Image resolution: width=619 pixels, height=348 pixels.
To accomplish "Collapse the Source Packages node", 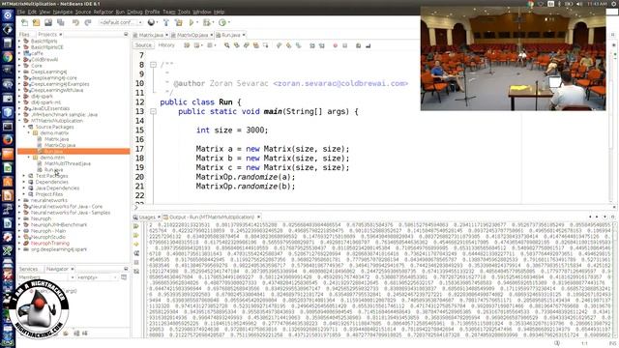I will [x=24, y=127].
